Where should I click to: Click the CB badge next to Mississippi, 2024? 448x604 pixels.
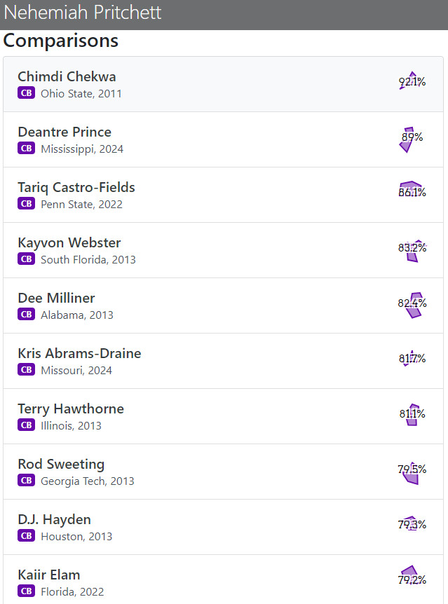26,149
